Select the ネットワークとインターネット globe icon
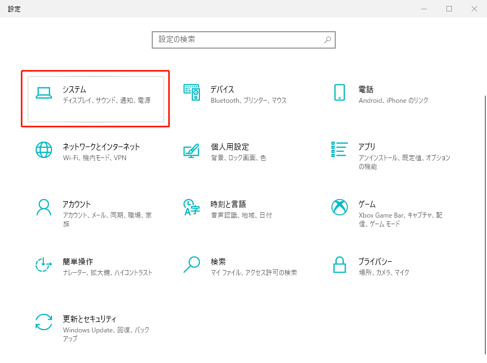Image resolution: width=487 pixels, height=363 pixels. click(x=44, y=150)
